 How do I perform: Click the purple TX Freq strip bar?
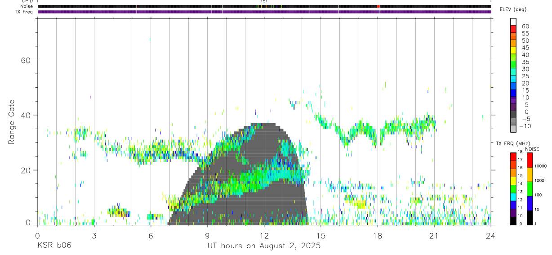[264, 12]
